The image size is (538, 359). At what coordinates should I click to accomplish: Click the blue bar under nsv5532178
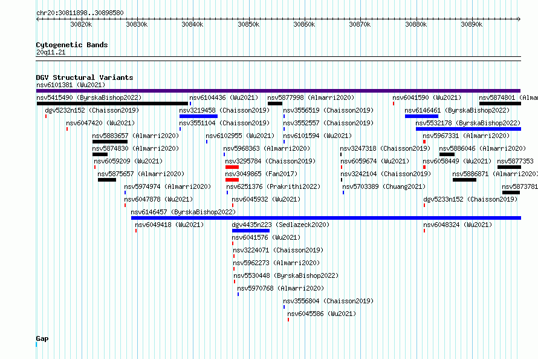[x=468, y=129]
